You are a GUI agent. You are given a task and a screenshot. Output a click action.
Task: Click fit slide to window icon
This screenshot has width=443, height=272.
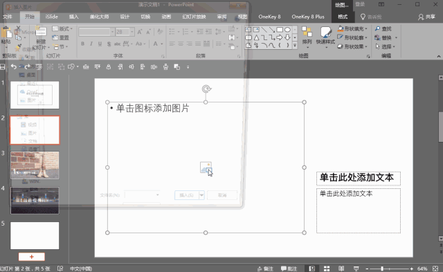[x=435, y=269]
